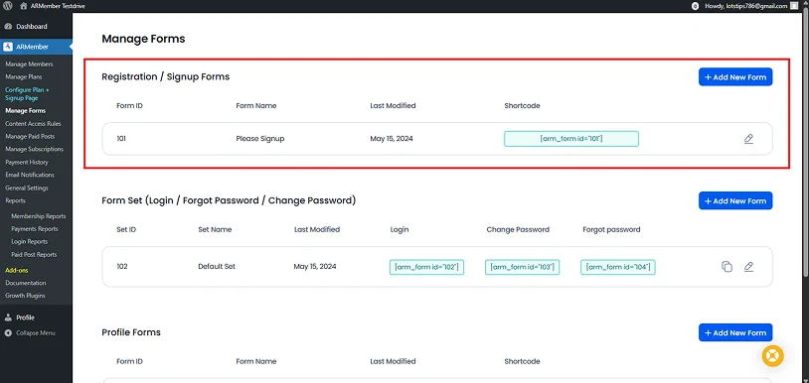
Task: Click "Shortcode" column header in Registration table
Action: click(522, 105)
